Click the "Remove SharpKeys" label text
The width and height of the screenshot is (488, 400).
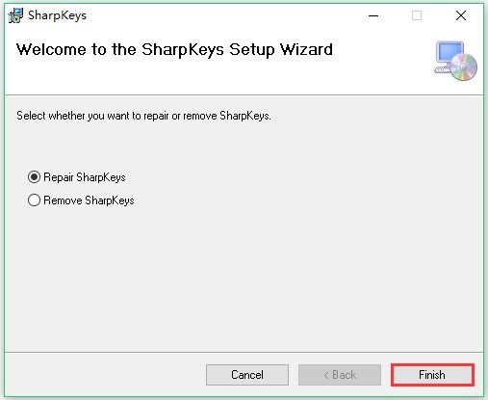(89, 200)
